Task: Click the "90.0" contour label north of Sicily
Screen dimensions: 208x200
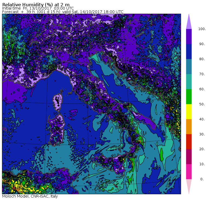Action: (115, 155)
